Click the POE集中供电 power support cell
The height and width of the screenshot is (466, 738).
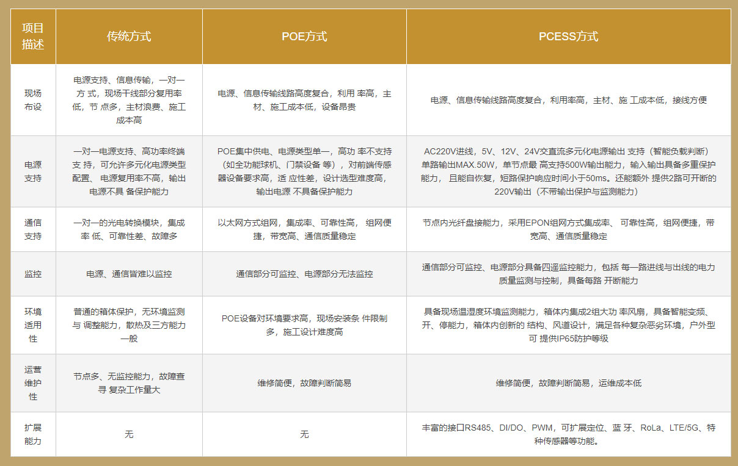pos(304,171)
